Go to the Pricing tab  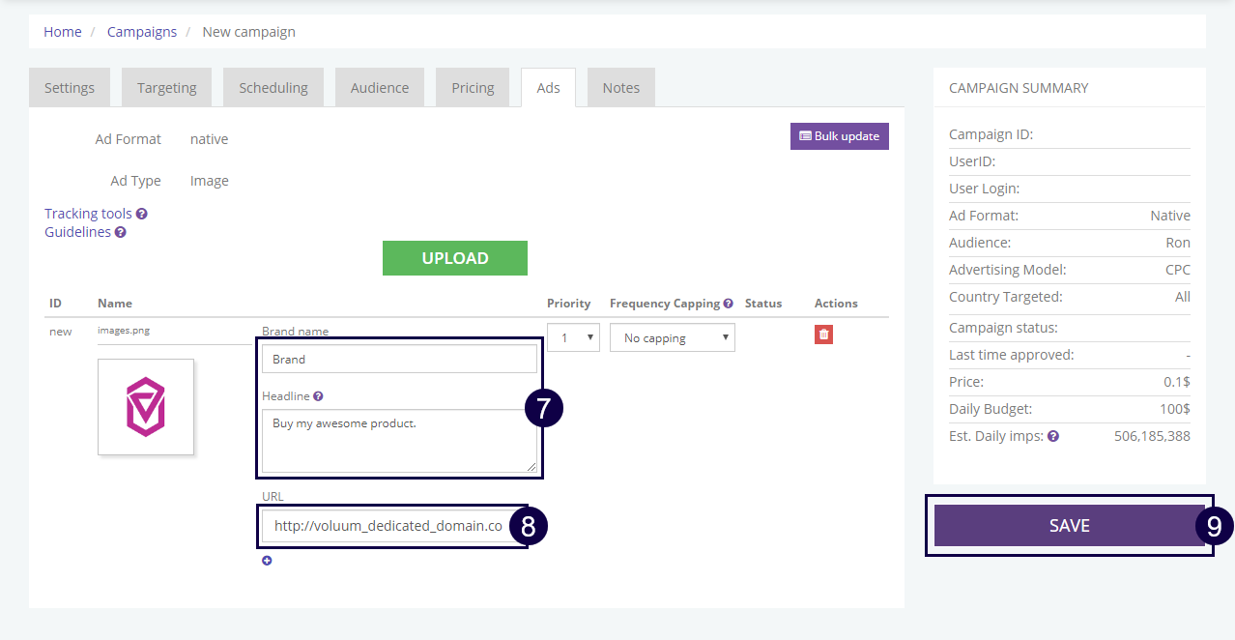tap(473, 88)
